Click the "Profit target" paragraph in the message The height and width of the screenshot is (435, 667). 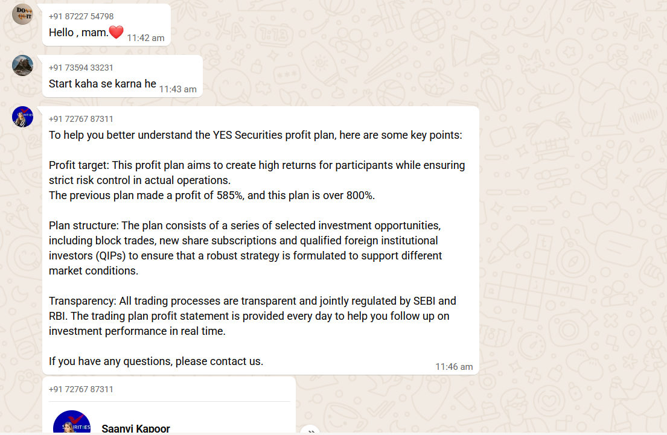coord(257,173)
